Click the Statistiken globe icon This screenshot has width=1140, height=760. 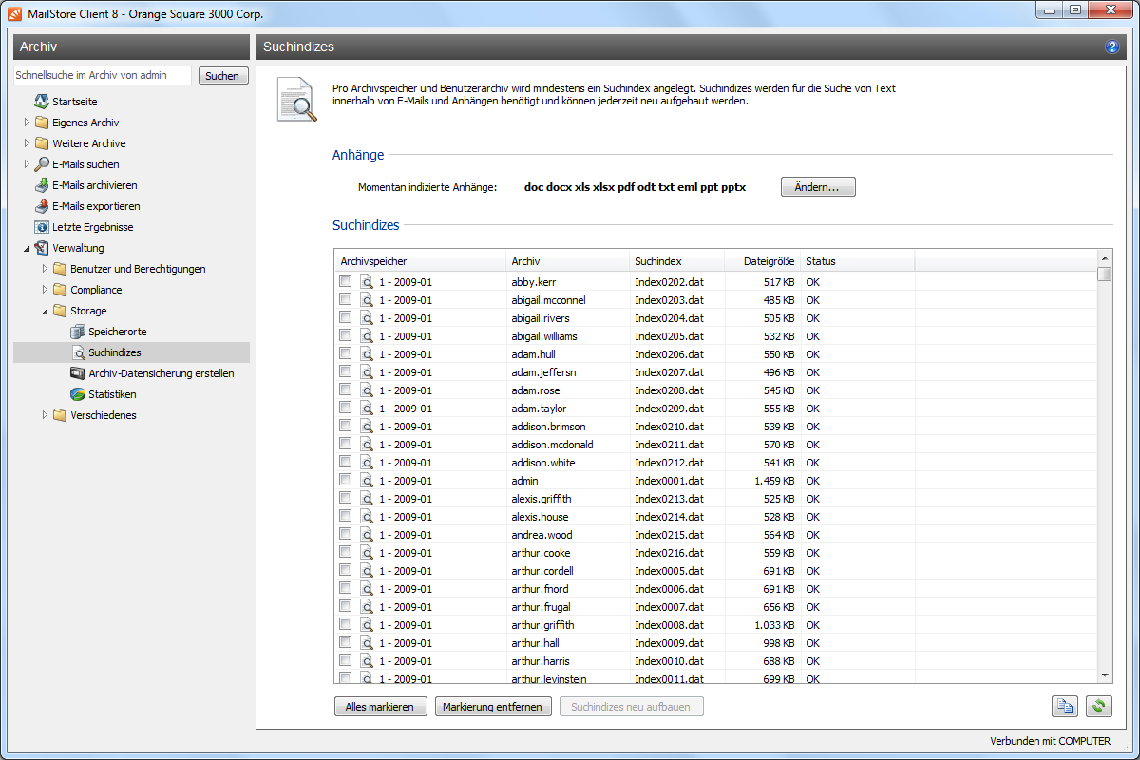pyautogui.click(x=78, y=394)
